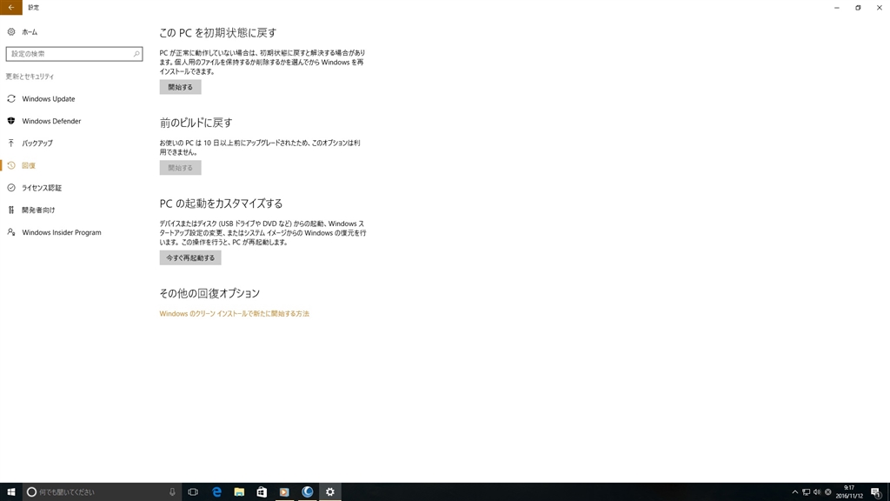Open ライセンス認証 in the sidebar
Image resolution: width=890 pixels, height=501 pixels.
click(x=42, y=188)
